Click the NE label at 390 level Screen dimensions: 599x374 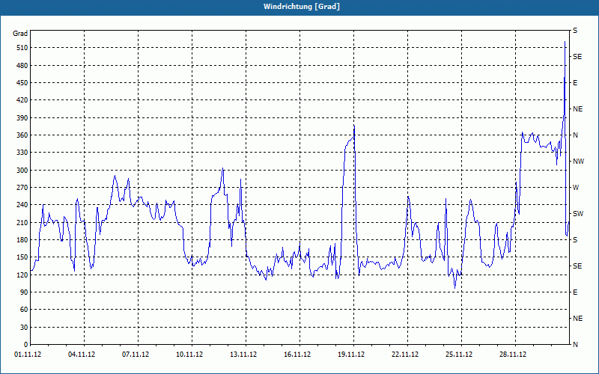point(578,109)
